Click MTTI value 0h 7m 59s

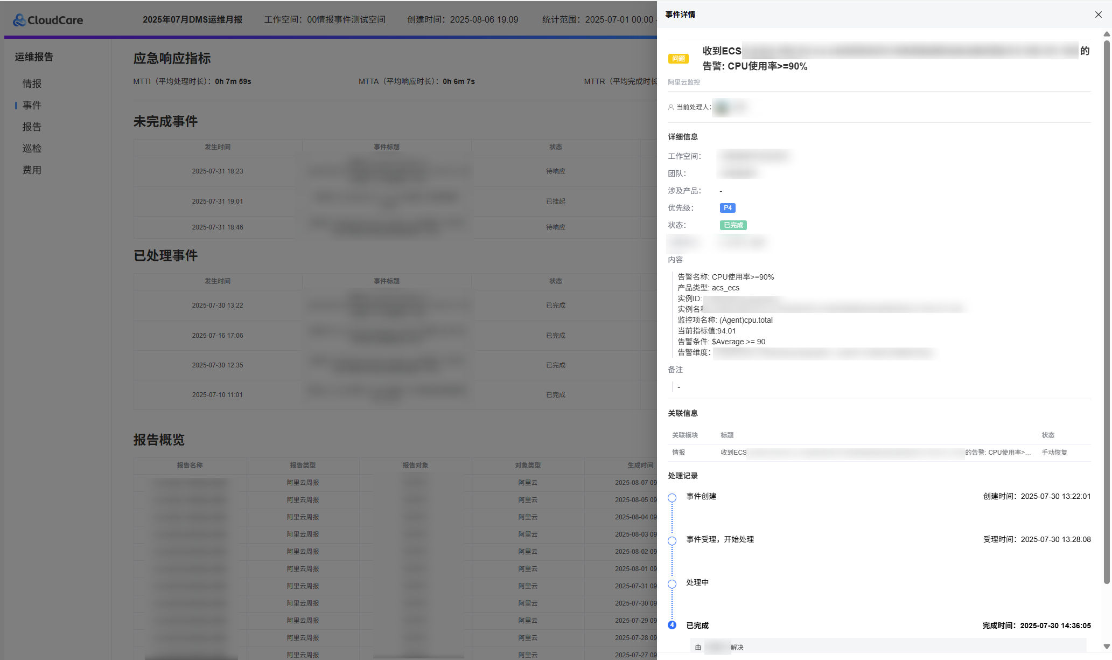pyautogui.click(x=233, y=81)
